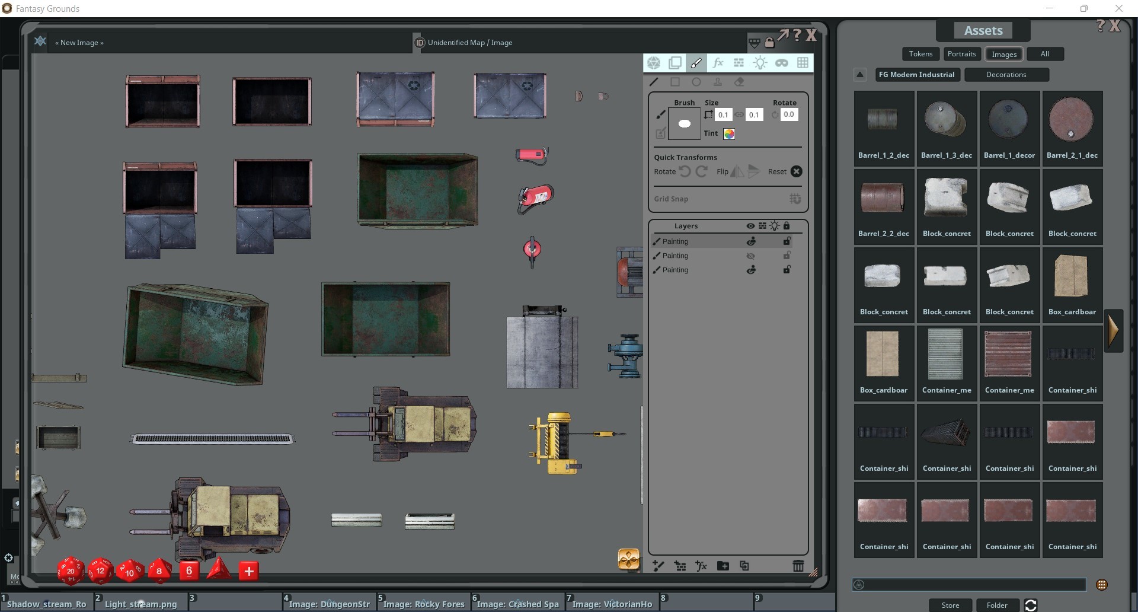Switch to the FX toolbar mode
The width and height of the screenshot is (1138, 612).
pos(718,62)
